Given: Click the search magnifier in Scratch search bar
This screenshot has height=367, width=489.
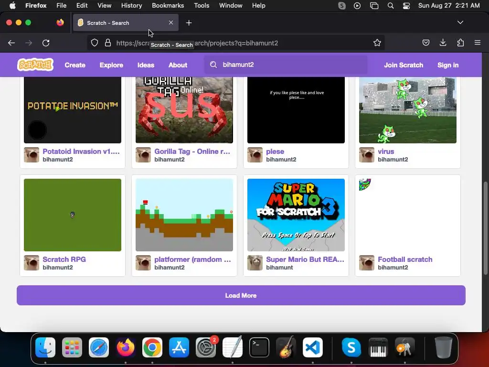Looking at the screenshot, I should [213, 65].
